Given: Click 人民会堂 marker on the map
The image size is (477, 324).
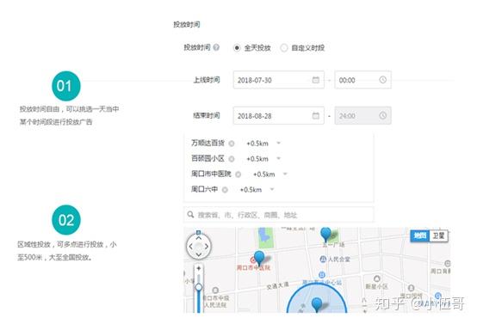Looking at the screenshot, I should pyautogui.click(x=323, y=259).
